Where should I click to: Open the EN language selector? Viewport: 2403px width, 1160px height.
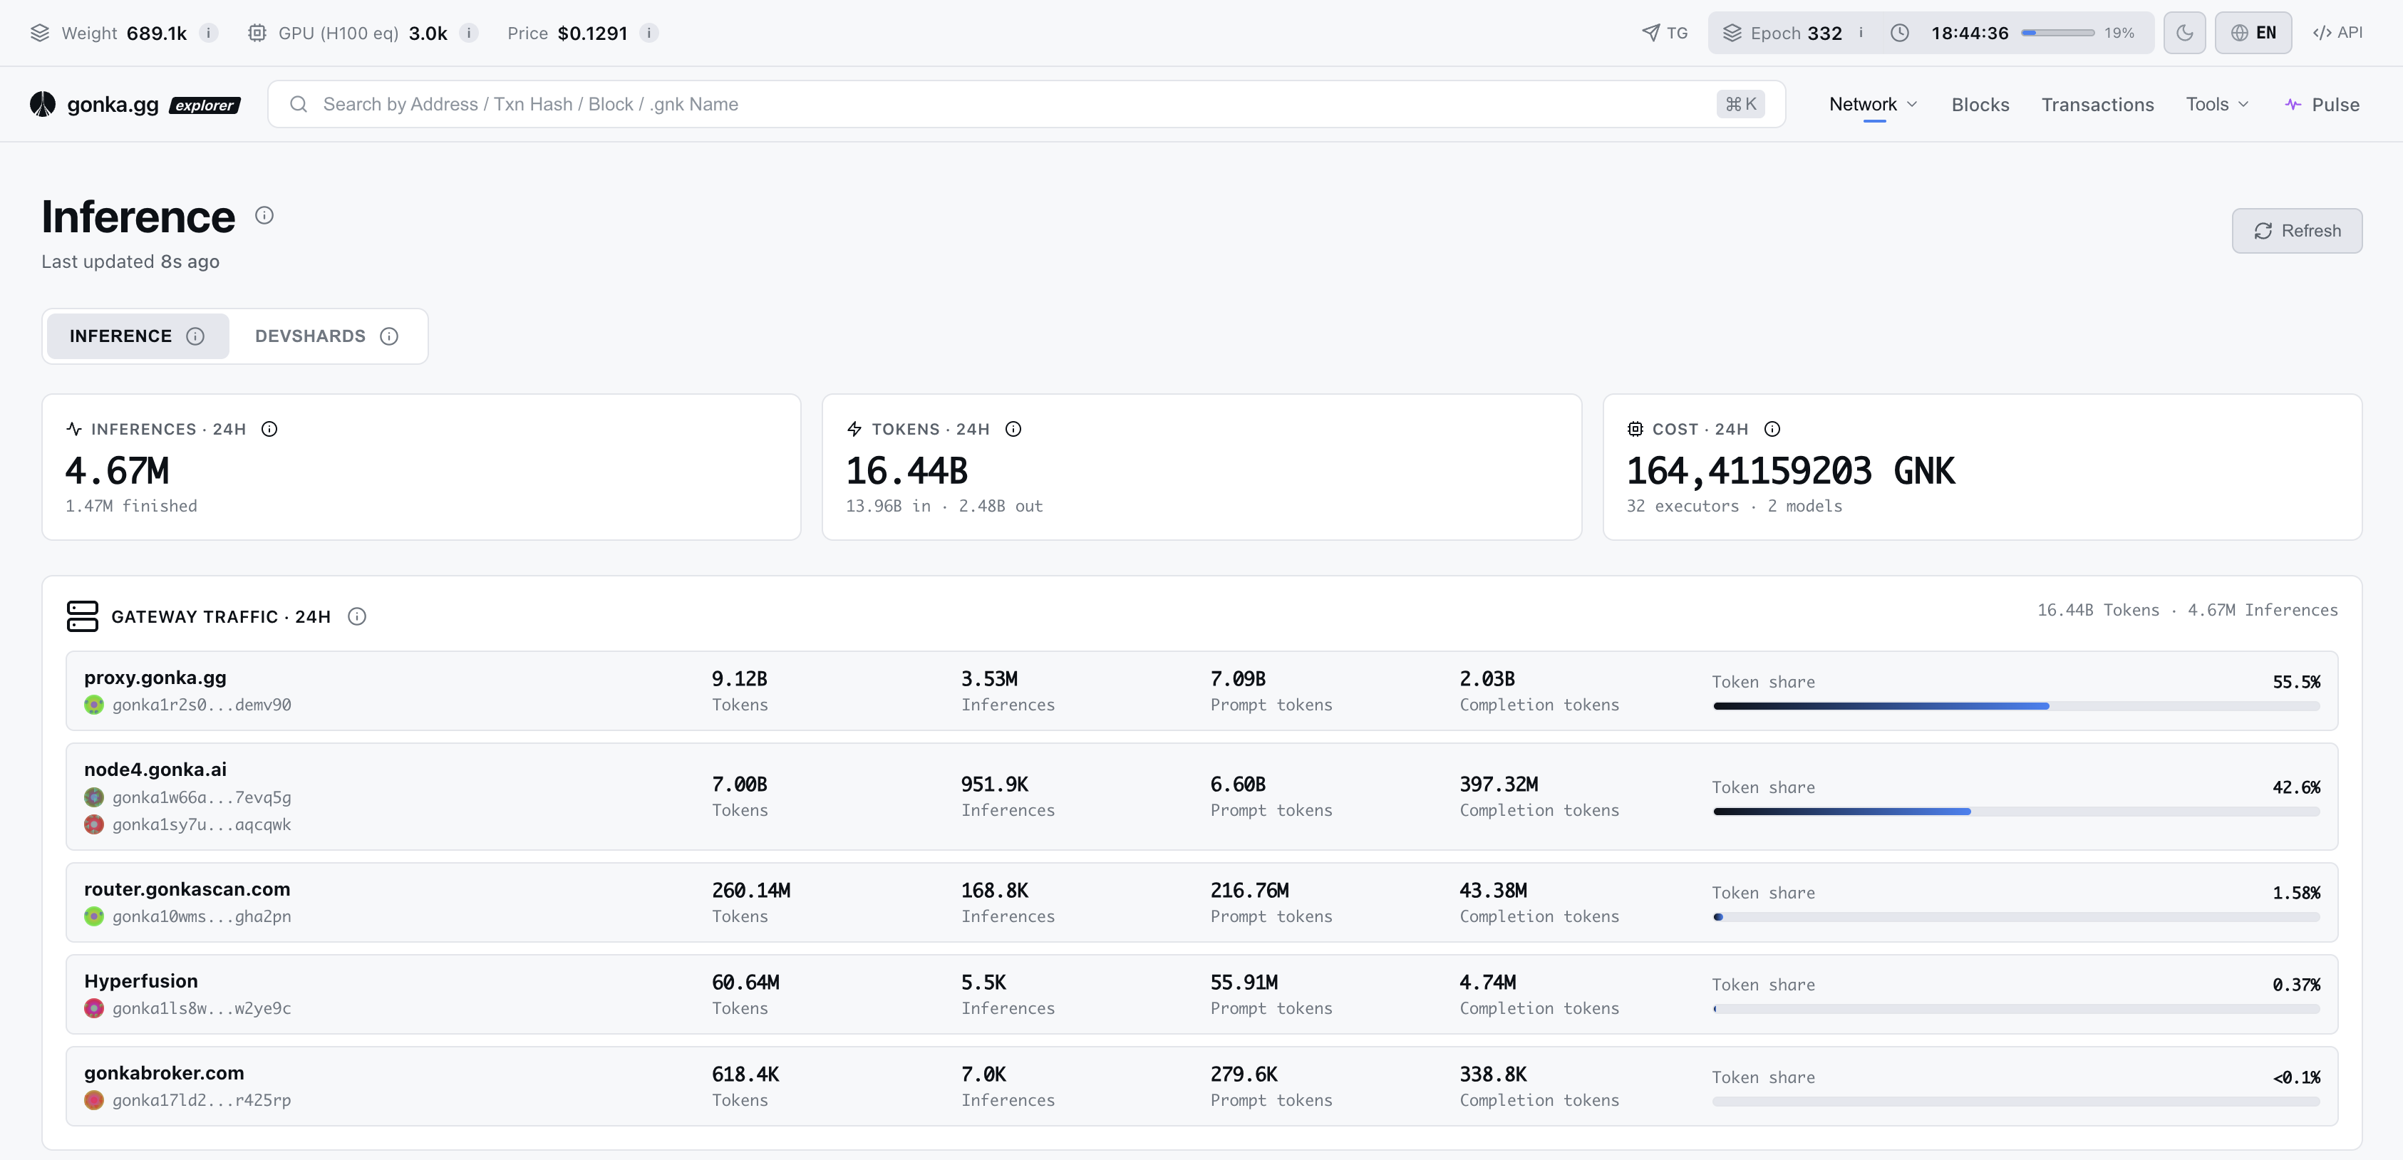2254,33
